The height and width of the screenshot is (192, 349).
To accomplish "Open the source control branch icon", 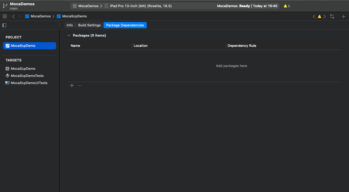I will point(5,6).
